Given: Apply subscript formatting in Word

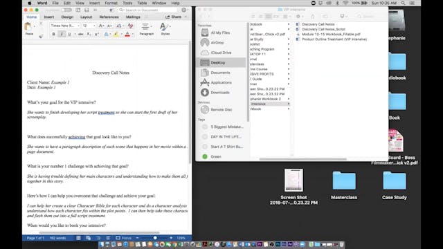Looking at the screenshot, I should (89, 34).
